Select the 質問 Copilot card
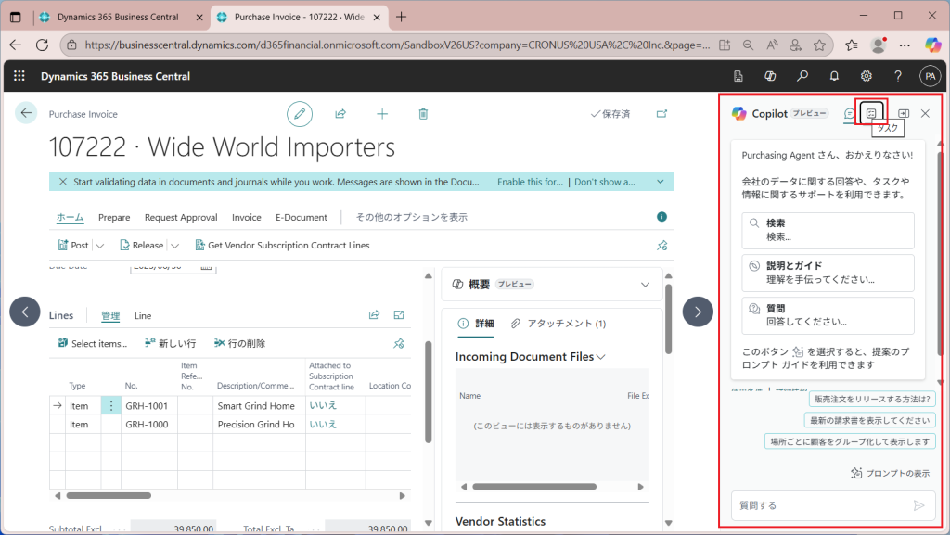This screenshot has width=950, height=535. coord(828,315)
